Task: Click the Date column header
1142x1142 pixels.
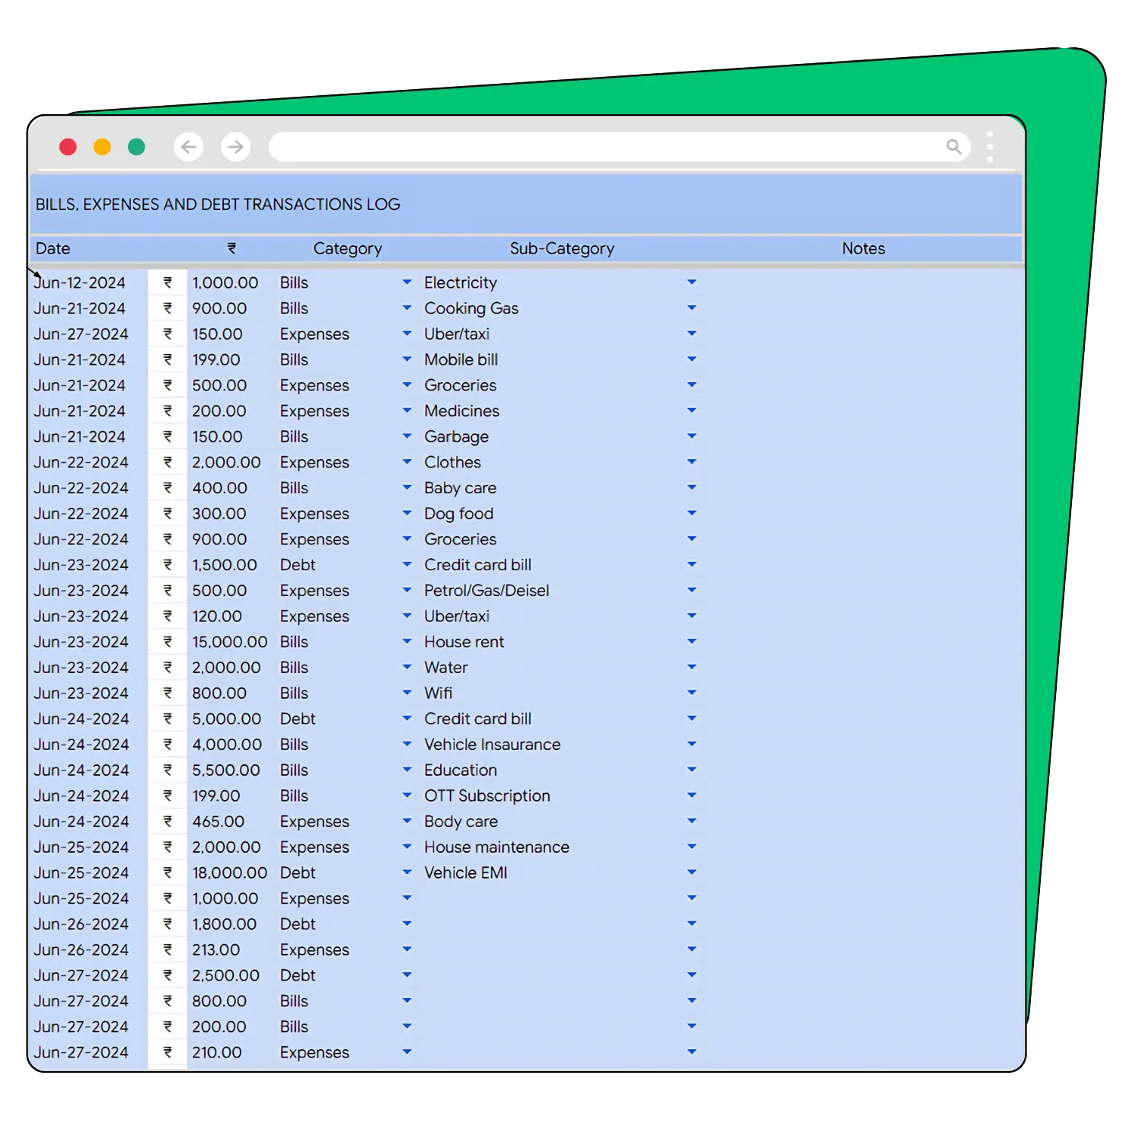Action: pyautogui.click(x=53, y=248)
